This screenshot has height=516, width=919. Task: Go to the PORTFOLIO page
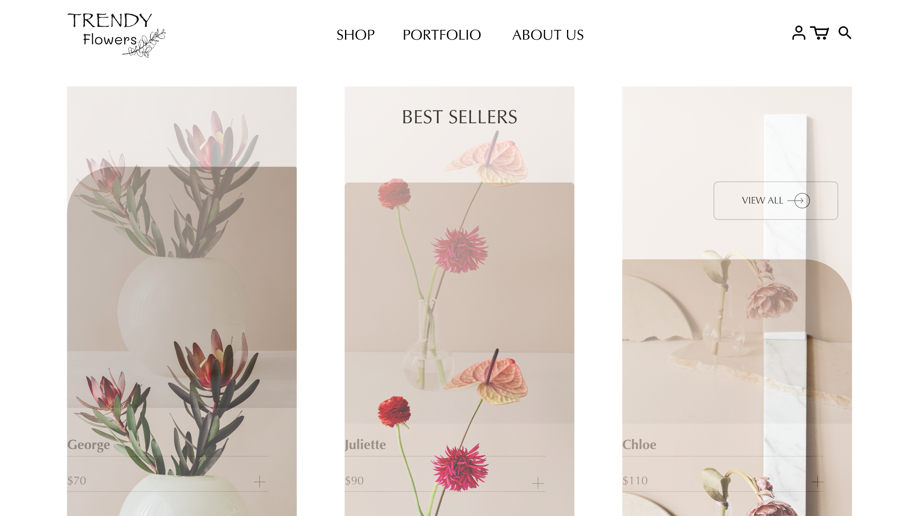tap(441, 35)
